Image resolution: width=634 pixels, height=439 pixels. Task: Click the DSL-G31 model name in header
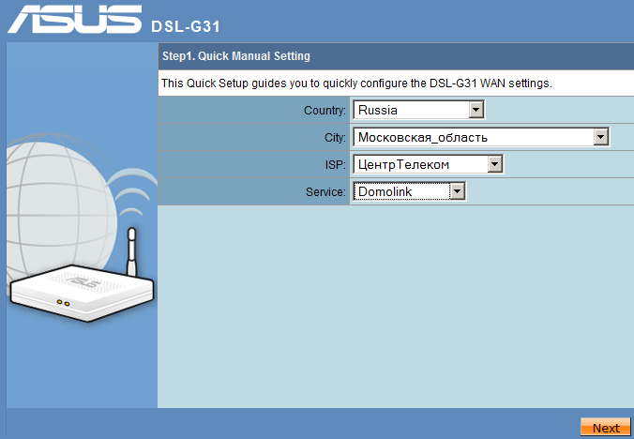coord(186,26)
